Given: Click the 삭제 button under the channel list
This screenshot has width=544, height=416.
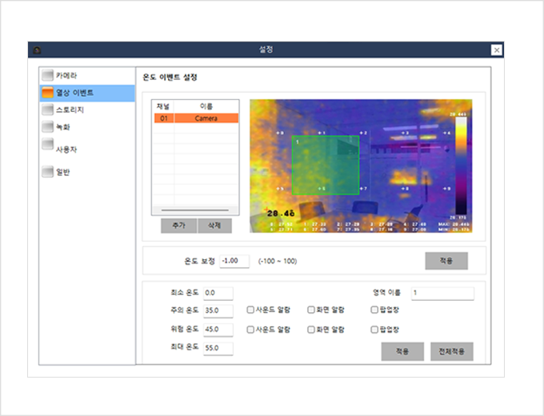Looking at the screenshot, I should tap(214, 226).
